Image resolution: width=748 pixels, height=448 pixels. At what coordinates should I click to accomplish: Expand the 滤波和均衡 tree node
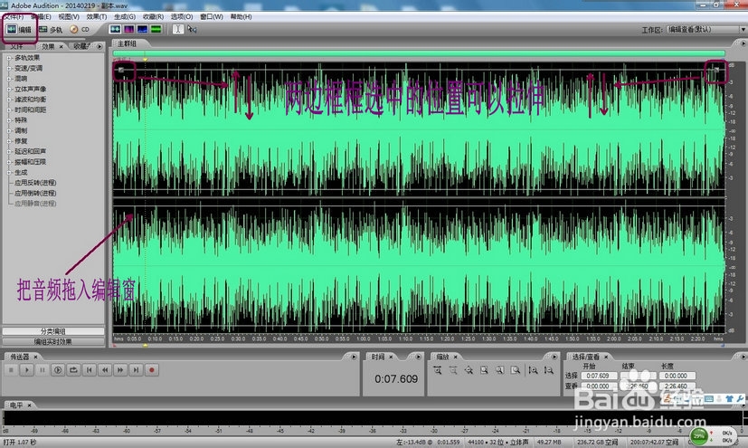point(8,100)
